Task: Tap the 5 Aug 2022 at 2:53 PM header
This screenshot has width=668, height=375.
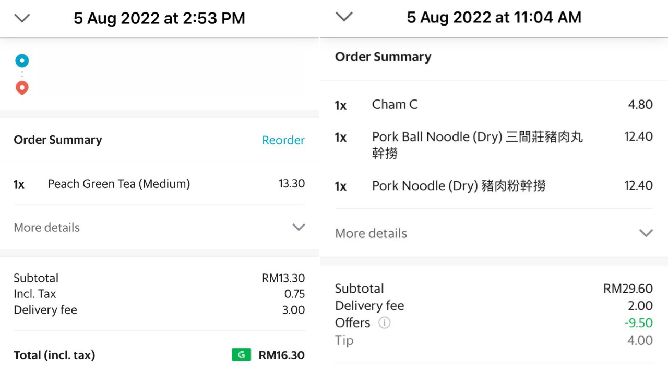Action: pos(159,19)
